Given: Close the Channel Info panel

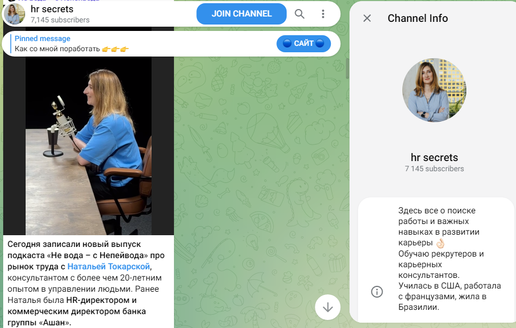Looking at the screenshot, I should 367,18.
